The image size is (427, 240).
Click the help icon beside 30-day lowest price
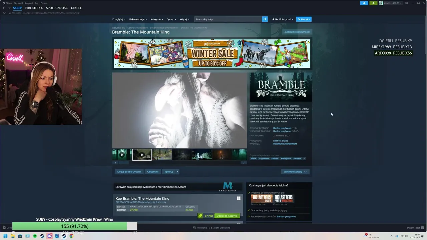[180, 207]
